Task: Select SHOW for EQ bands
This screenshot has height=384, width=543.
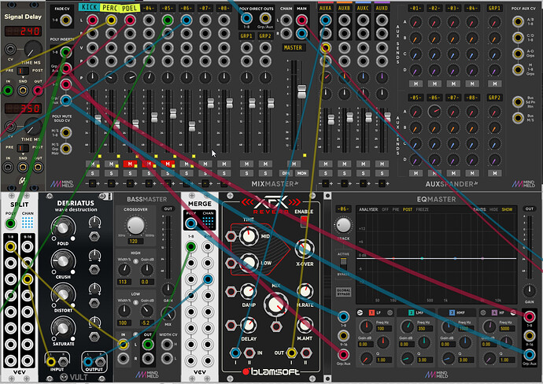Action: (507, 209)
